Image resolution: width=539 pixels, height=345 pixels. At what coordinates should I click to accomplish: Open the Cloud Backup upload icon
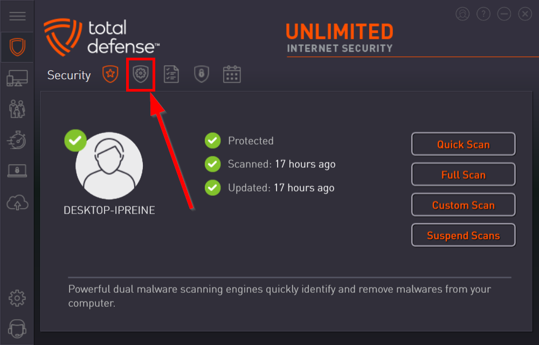point(17,202)
